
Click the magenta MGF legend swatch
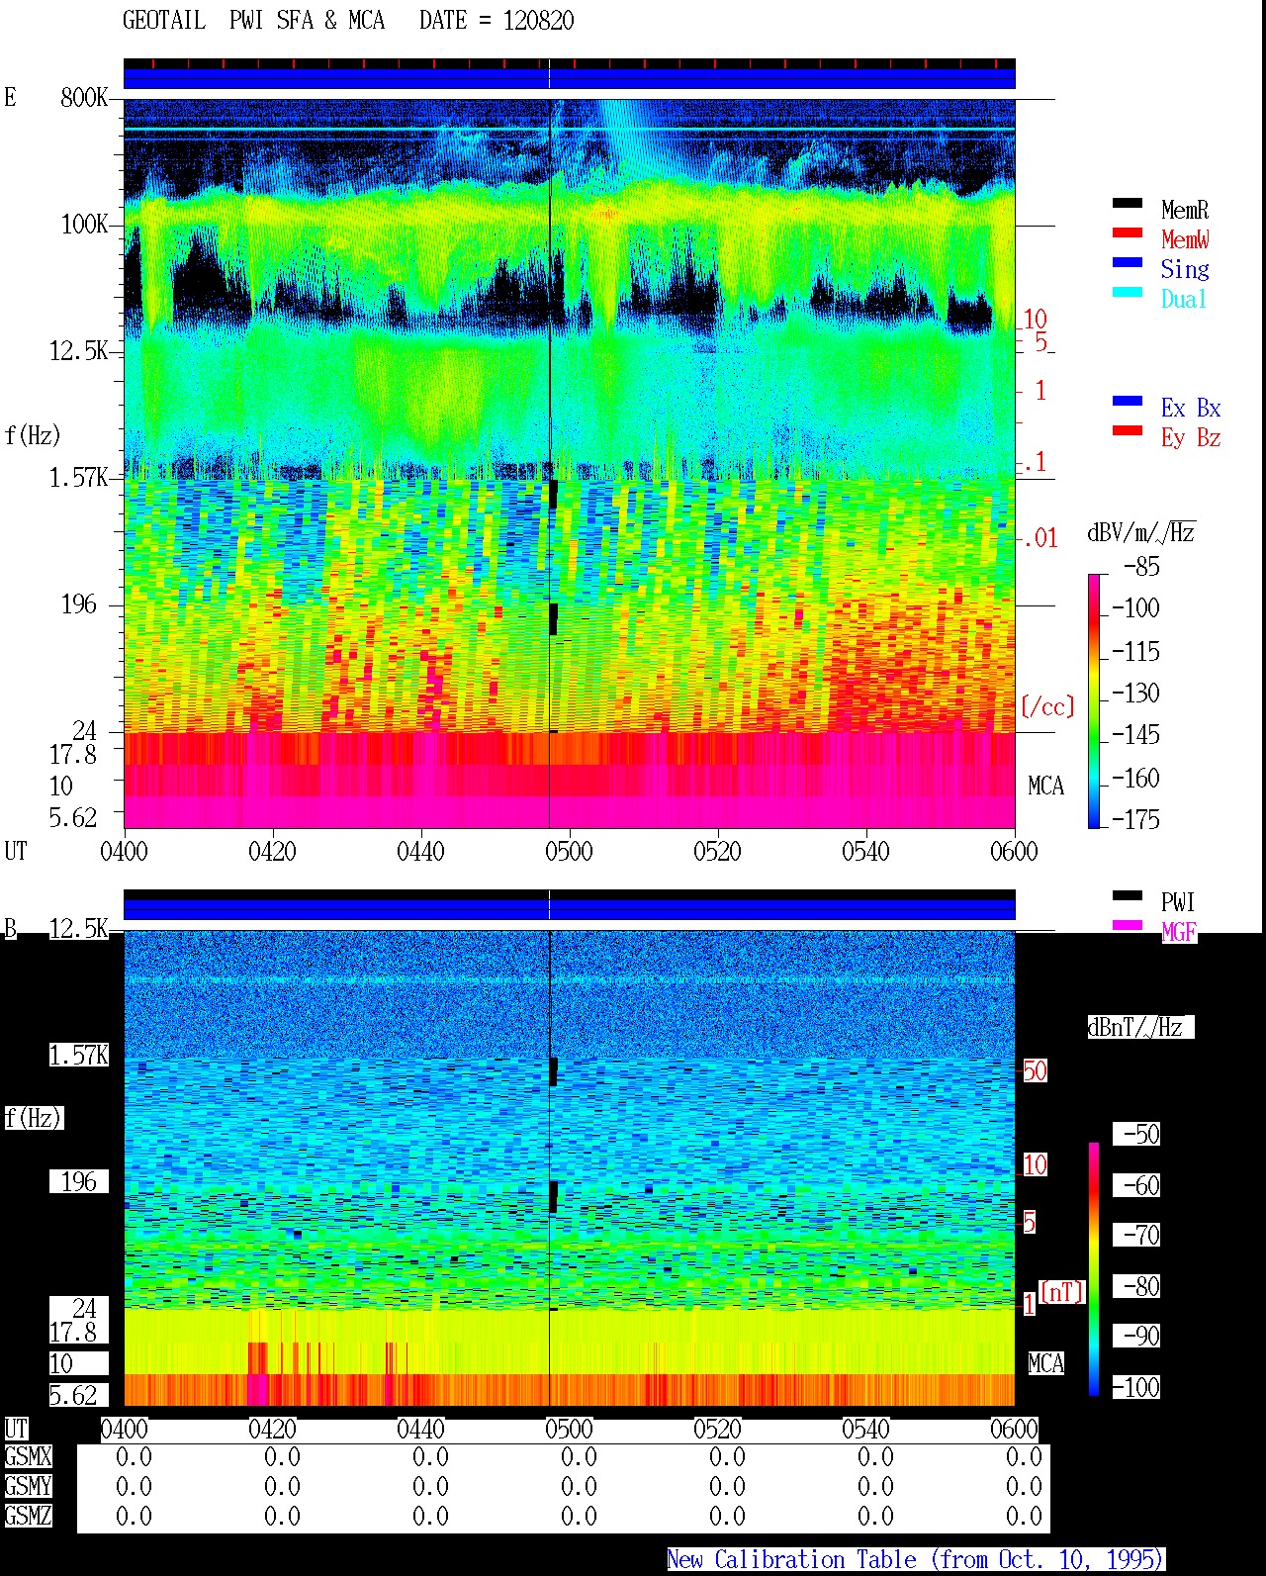tap(1128, 925)
